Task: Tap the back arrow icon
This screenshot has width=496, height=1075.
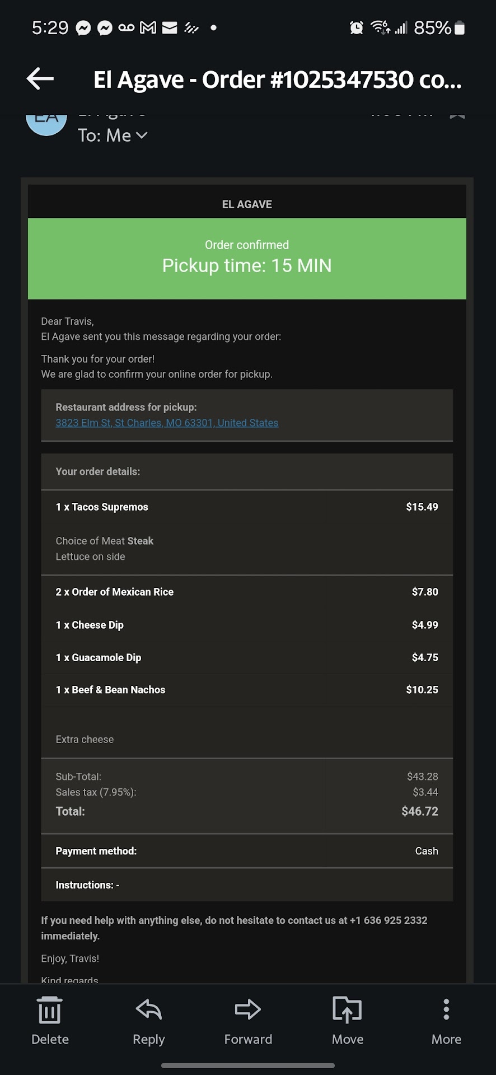Action: tap(40, 79)
